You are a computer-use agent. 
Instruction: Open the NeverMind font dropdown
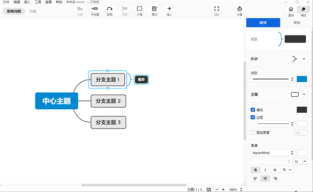click(x=273, y=153)
